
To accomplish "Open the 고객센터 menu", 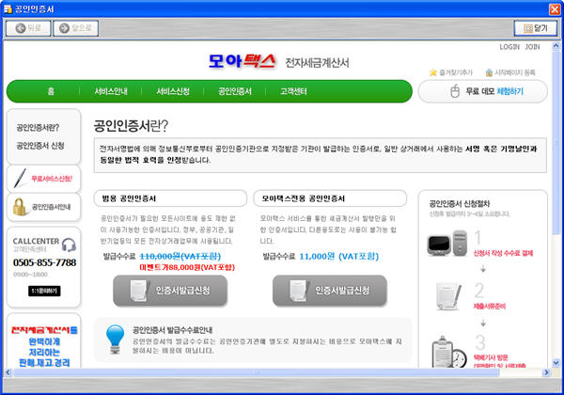I will click(x=293, y=91).
